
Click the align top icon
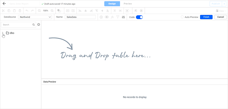[97, 11]
